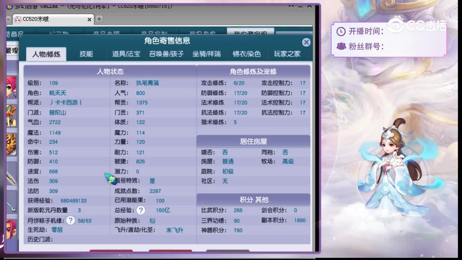Click the 帮贡 value 1375
This screenshot has height=260, width=462.
142,103
